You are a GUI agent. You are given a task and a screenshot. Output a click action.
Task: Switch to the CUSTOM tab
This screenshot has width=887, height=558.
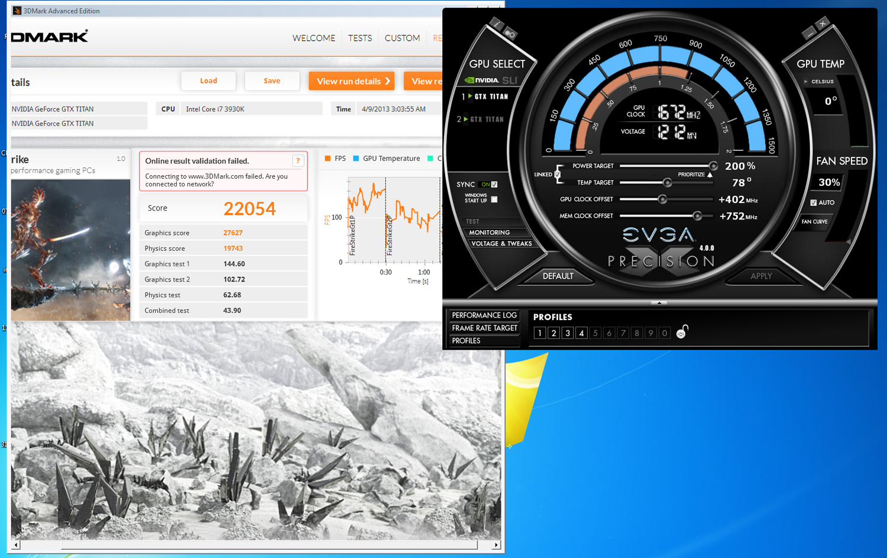pos(402,38)
